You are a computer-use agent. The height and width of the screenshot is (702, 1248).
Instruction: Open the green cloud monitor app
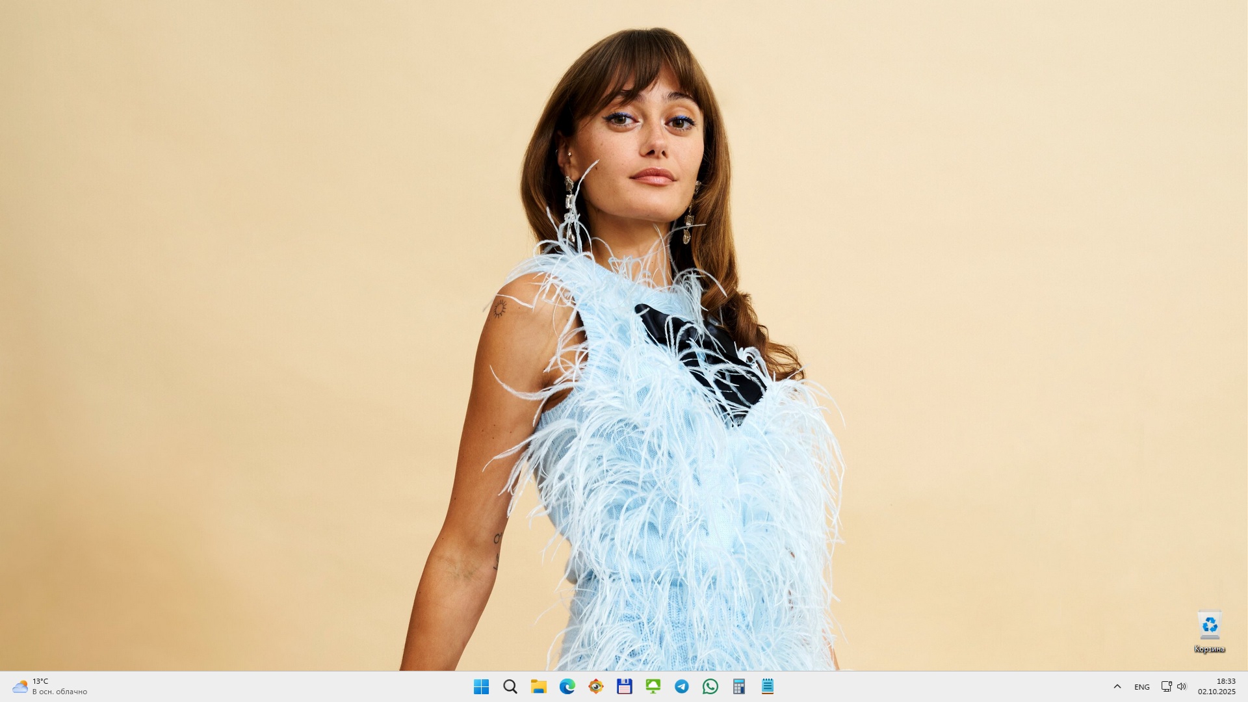(x=653, y=686)
